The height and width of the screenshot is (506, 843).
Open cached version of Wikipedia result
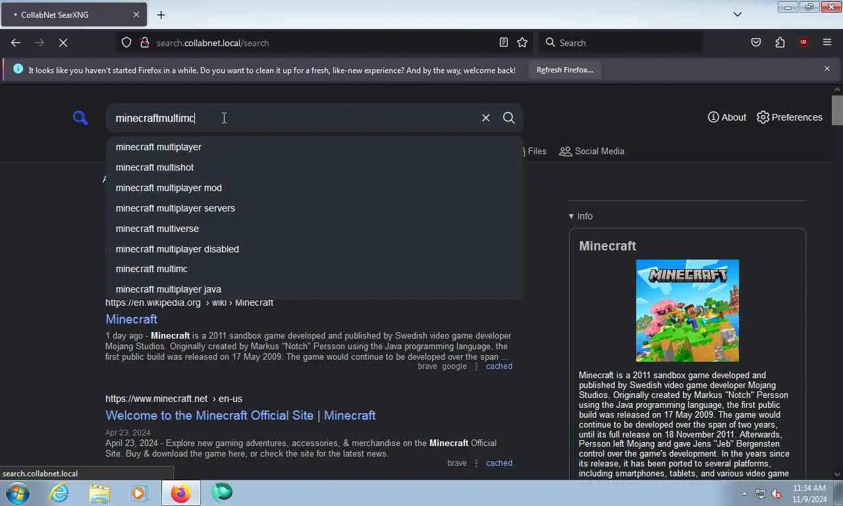point(499,366)
